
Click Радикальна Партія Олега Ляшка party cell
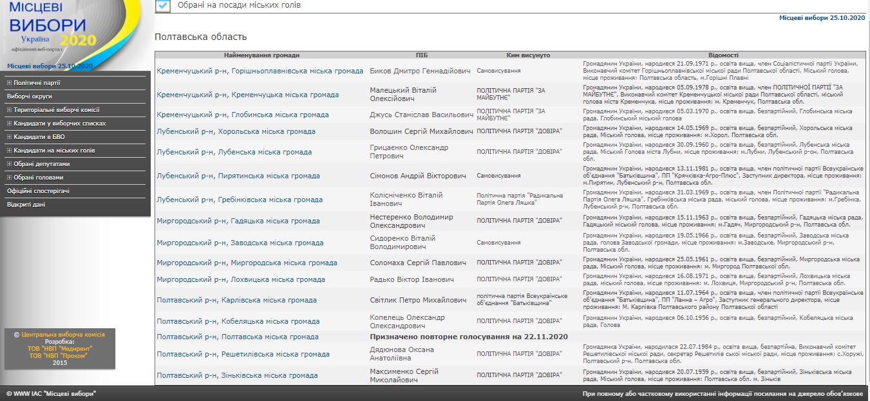pos(520,200)
